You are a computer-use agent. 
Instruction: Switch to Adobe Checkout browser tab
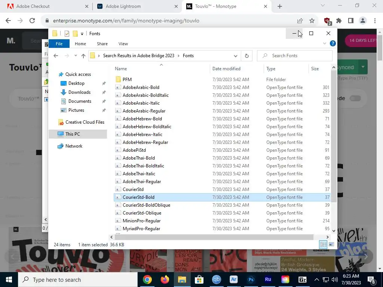coord(46,6)
